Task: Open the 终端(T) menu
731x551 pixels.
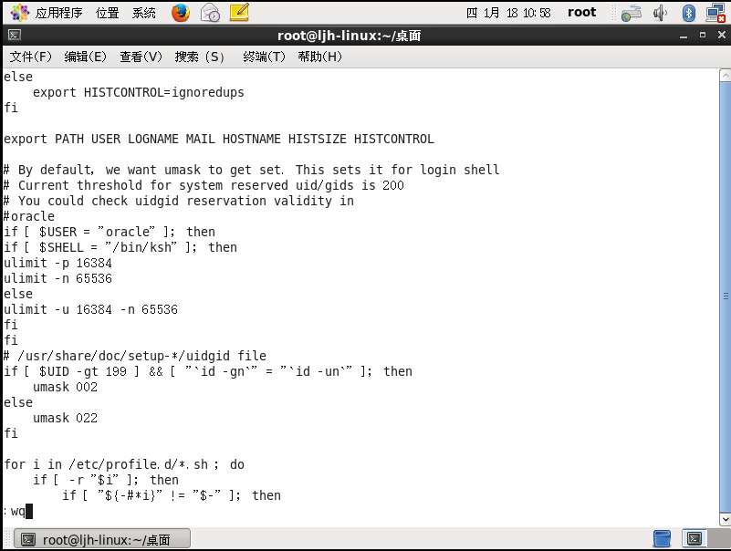Action: point(264,57)
